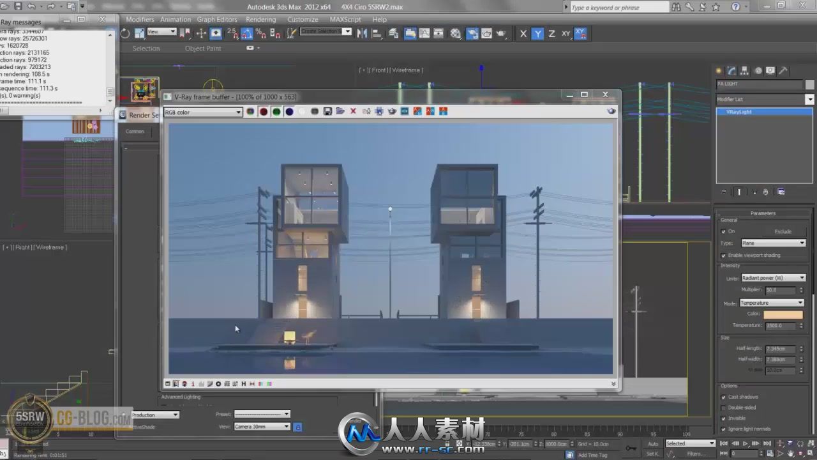Open the RGB color channel dropdown

tap(203, 112)
